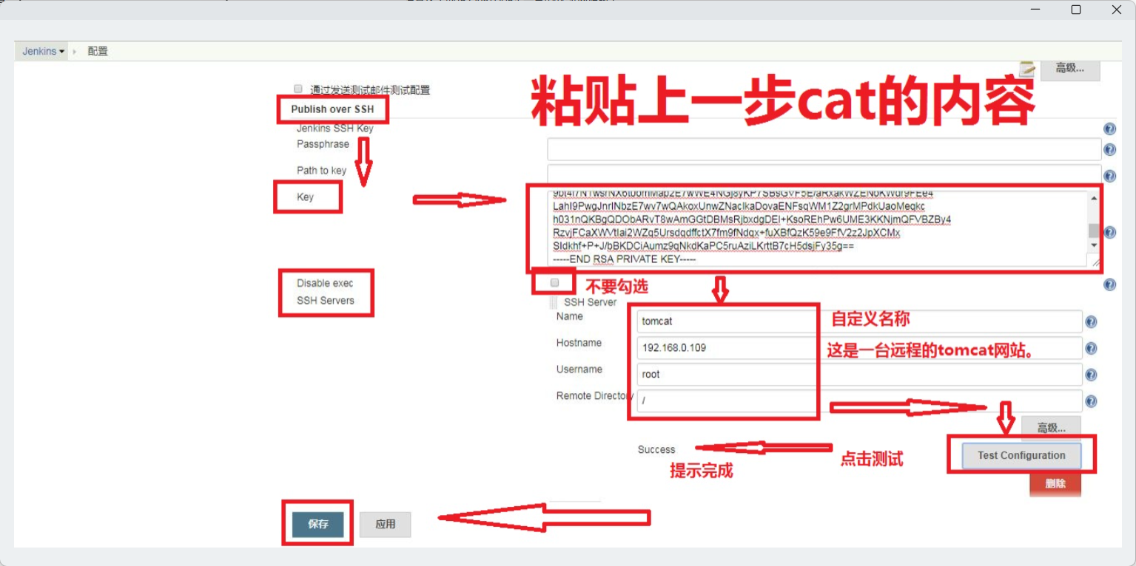Focus the Username field containing root
This screenshot has width=1136, height=566.
tap(859, 375)
